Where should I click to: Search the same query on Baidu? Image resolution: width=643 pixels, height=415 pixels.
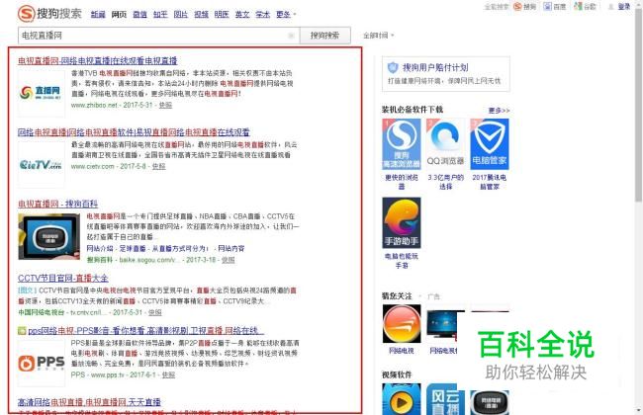554,7
